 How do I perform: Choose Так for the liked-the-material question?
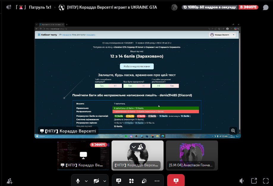click(102, 86)
